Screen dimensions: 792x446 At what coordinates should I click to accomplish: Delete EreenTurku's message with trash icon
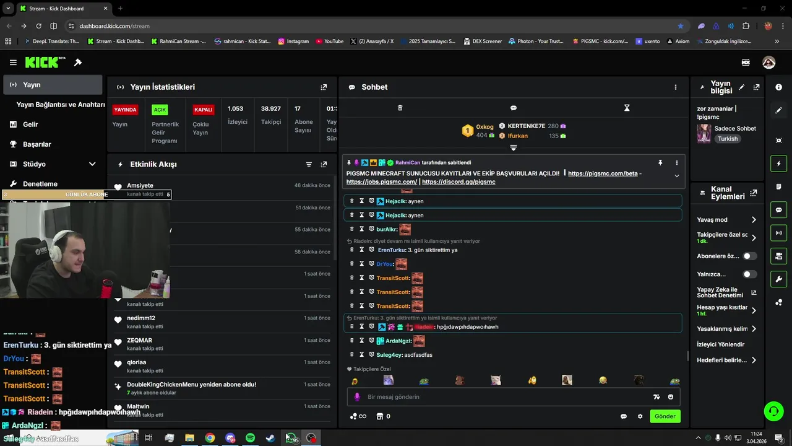coord(352,250)
